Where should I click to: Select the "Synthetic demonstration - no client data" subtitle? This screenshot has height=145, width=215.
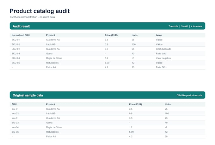[x=32, y=17]
